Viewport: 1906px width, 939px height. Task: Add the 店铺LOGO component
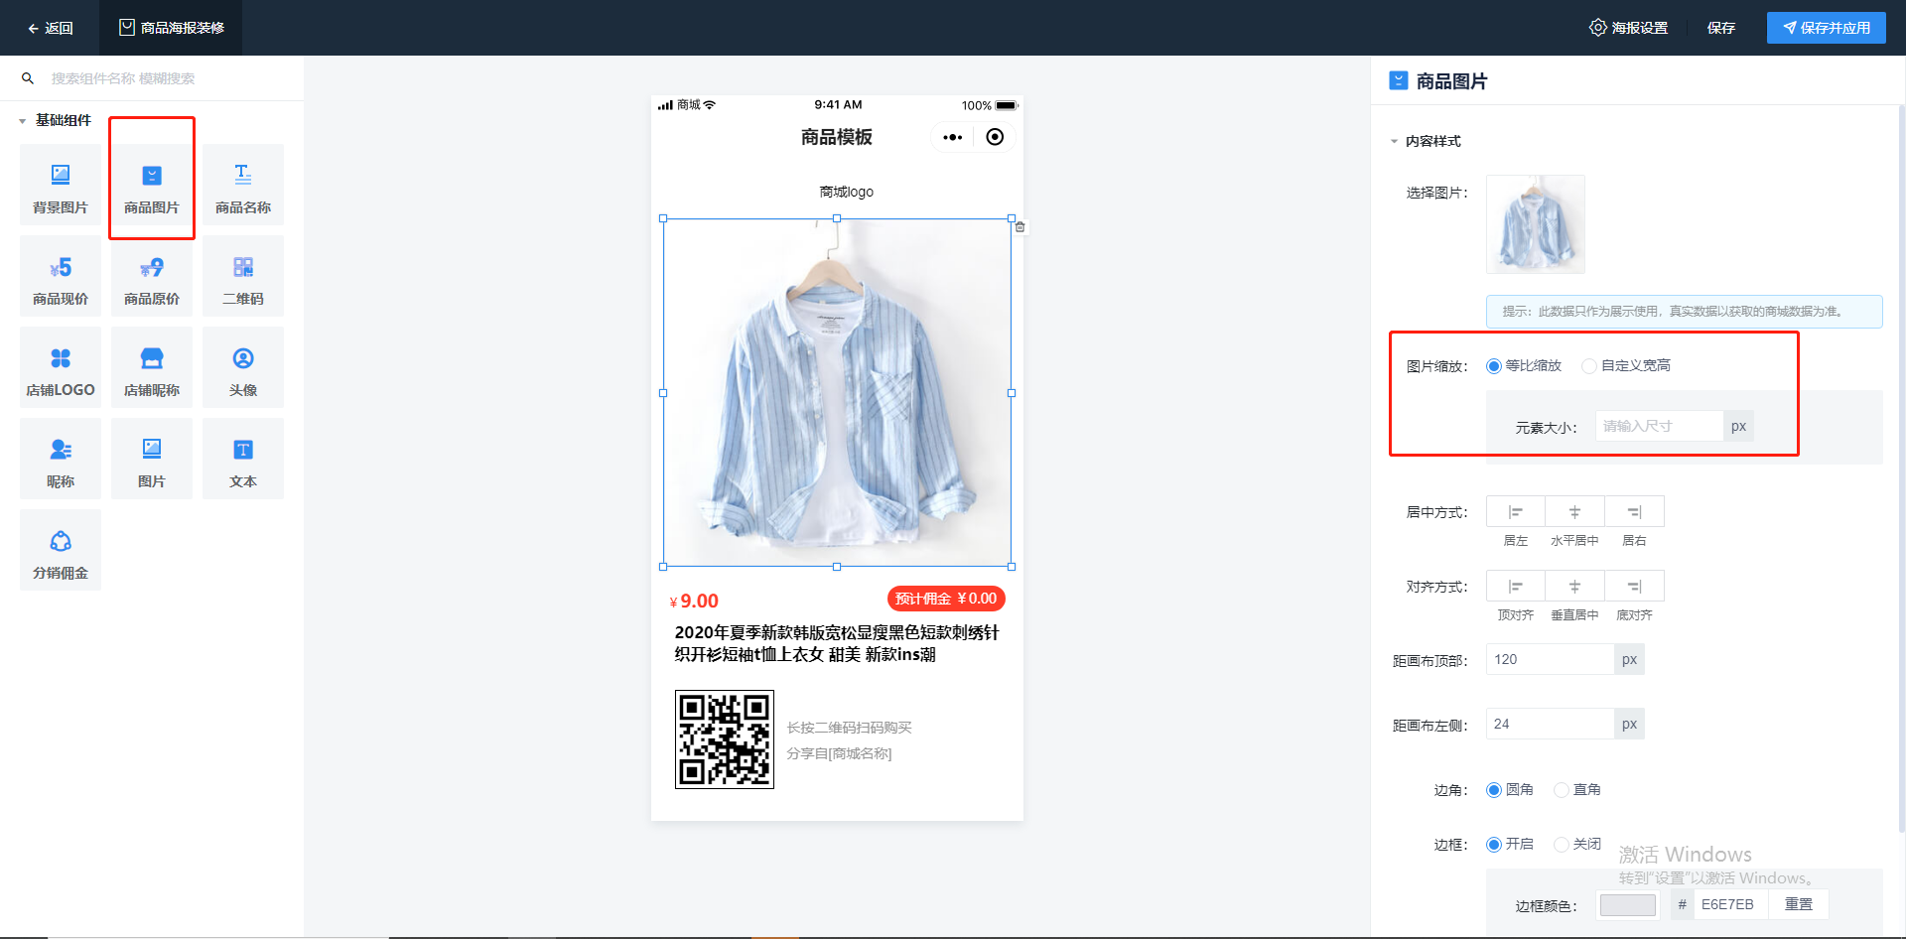(61, 367)
